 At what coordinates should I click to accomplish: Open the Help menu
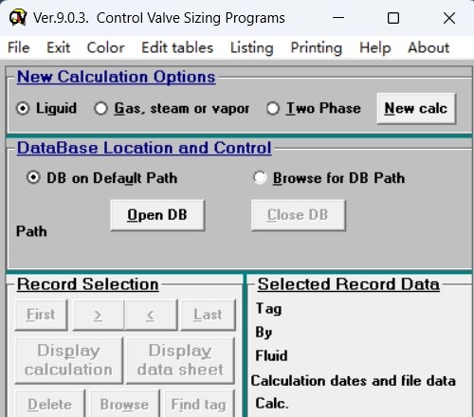click(375, 47)
